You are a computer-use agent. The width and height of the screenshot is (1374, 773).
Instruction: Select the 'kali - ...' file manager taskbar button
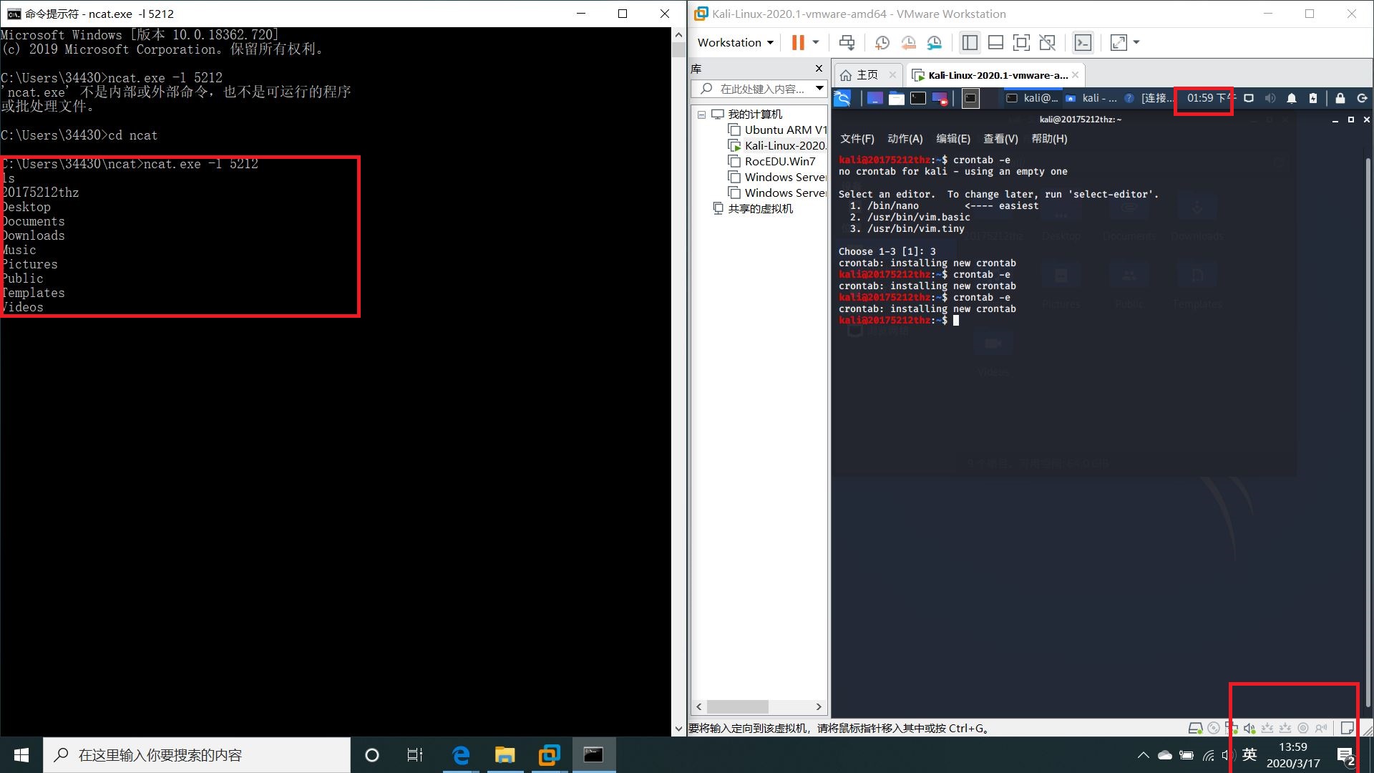[1091, 98]
